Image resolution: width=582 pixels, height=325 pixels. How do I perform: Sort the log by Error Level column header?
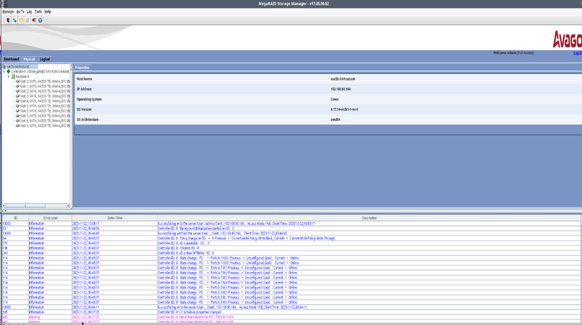(x=50, y=218)
